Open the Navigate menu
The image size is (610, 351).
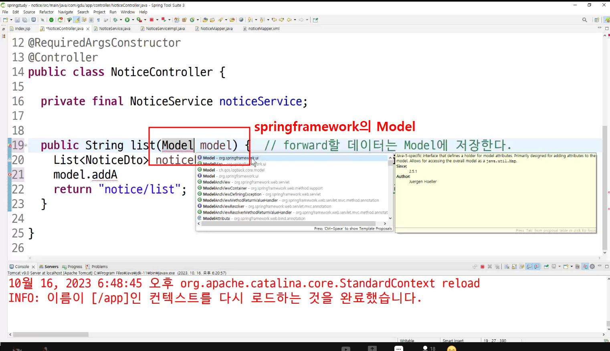pos(65,12)
